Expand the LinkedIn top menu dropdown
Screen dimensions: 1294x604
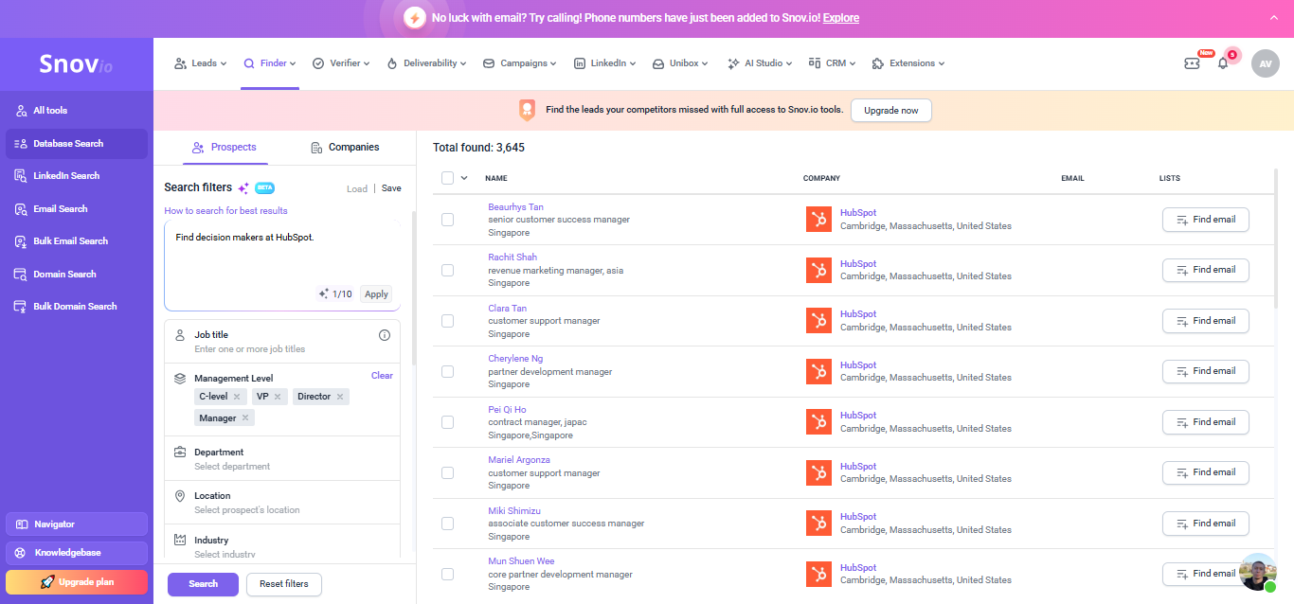(x=604, y=63)
